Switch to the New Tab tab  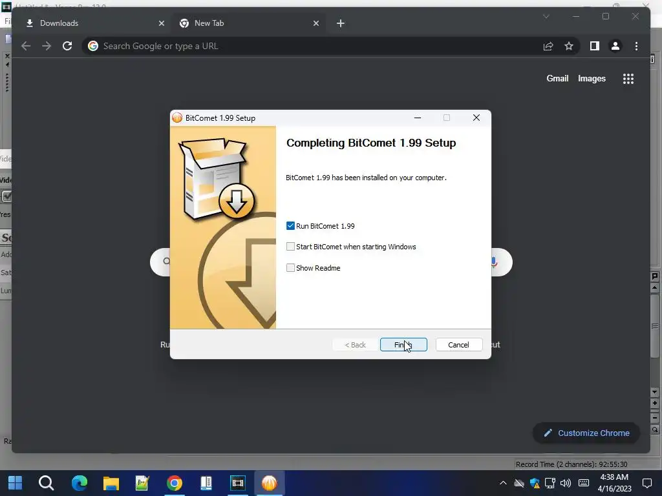(249, 23)
